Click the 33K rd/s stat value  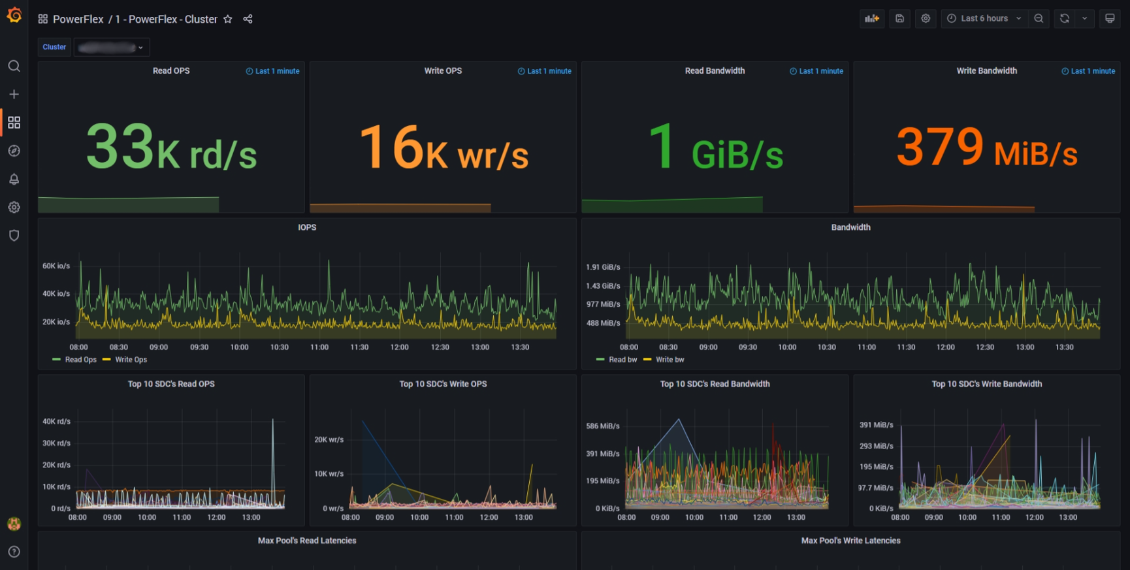click(x=171, y=147)
